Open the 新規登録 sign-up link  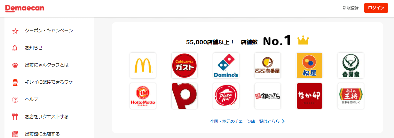point(351,8)
